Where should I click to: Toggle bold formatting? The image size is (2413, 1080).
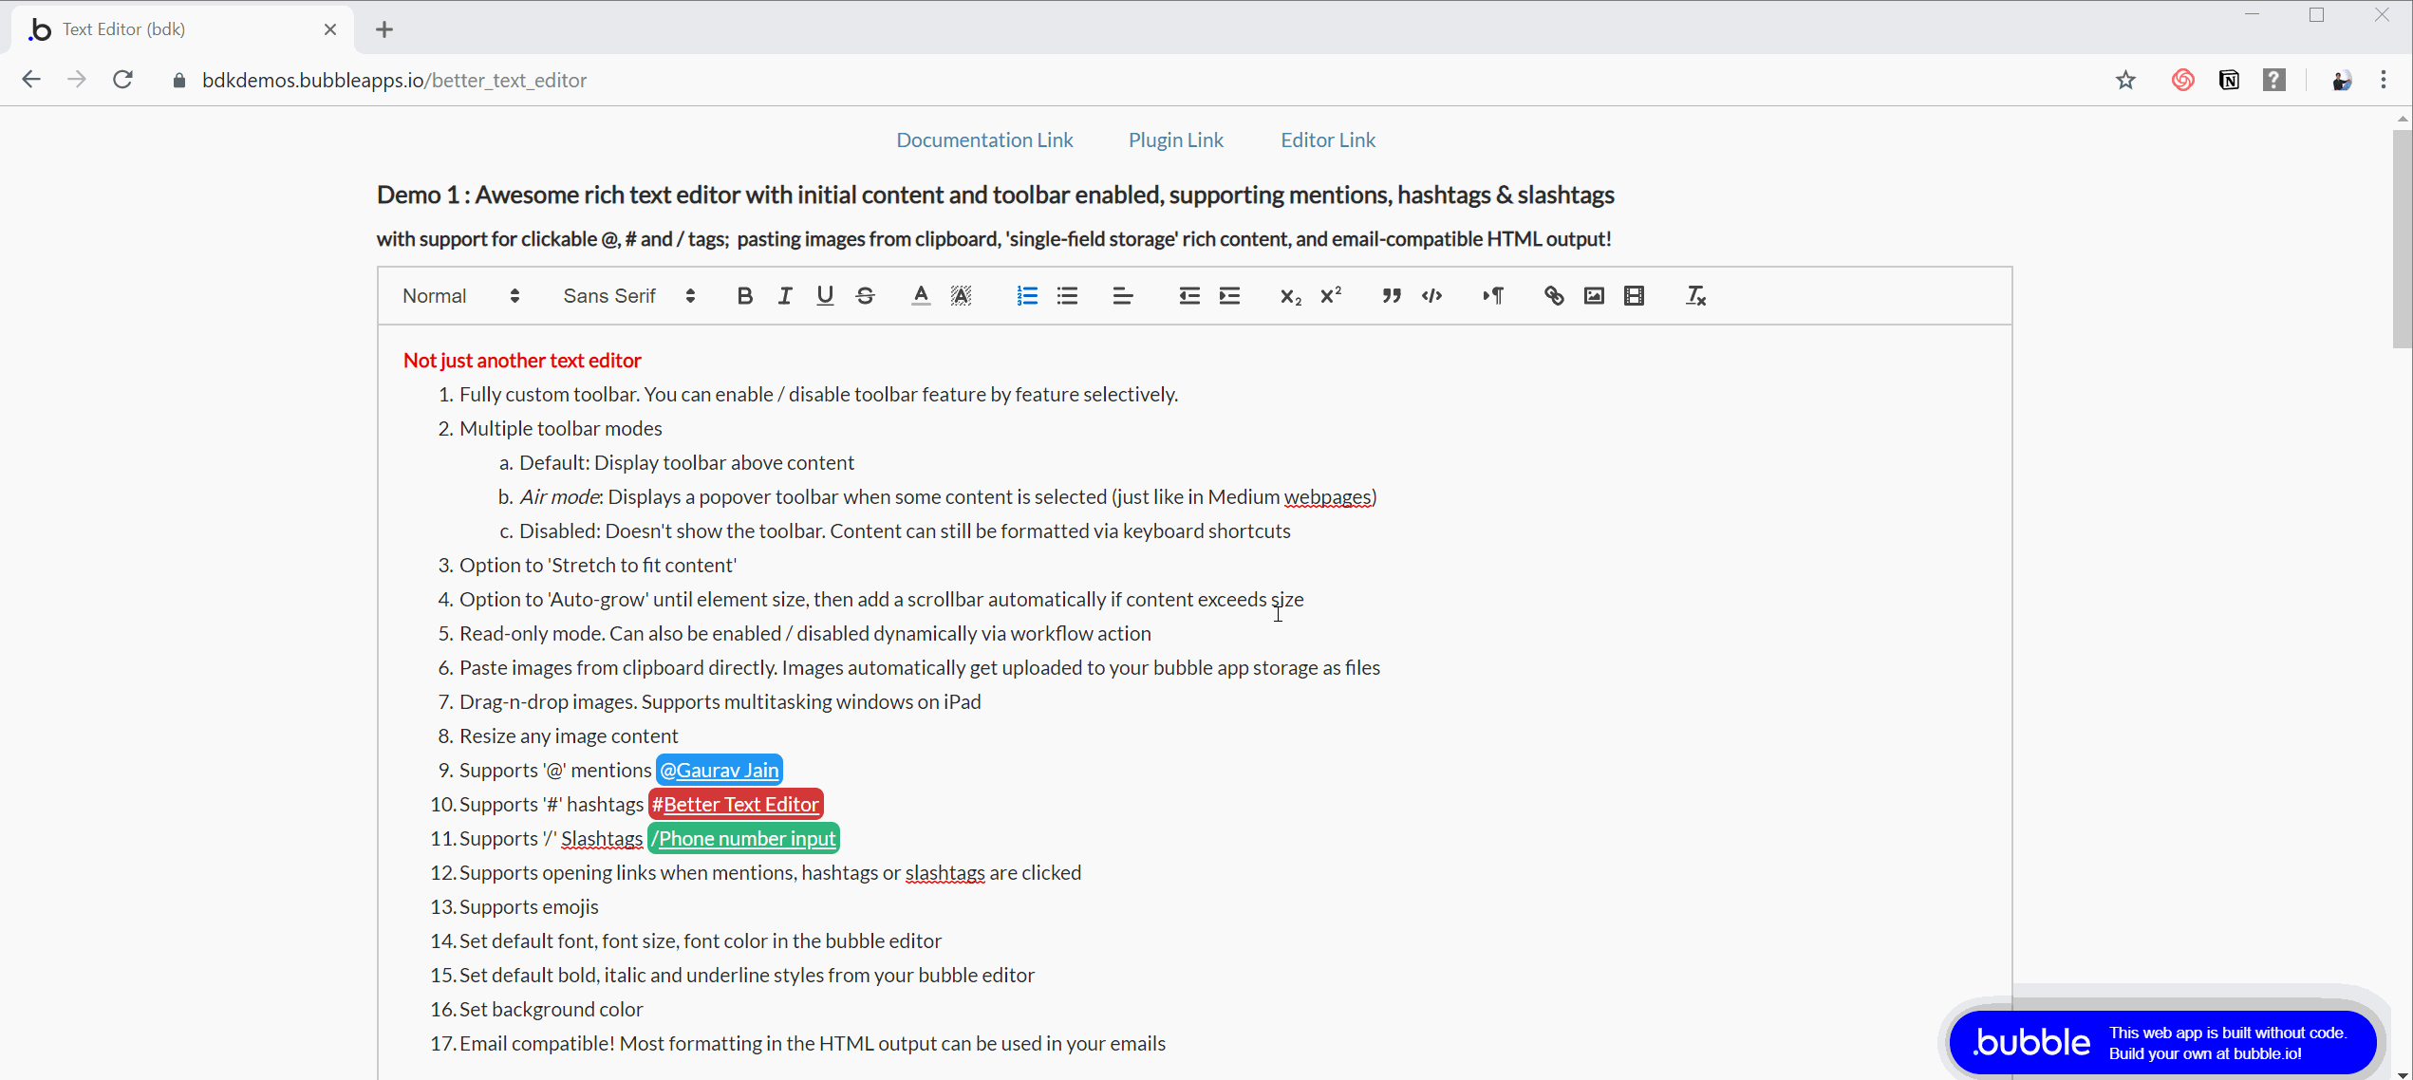coord(744,296)
